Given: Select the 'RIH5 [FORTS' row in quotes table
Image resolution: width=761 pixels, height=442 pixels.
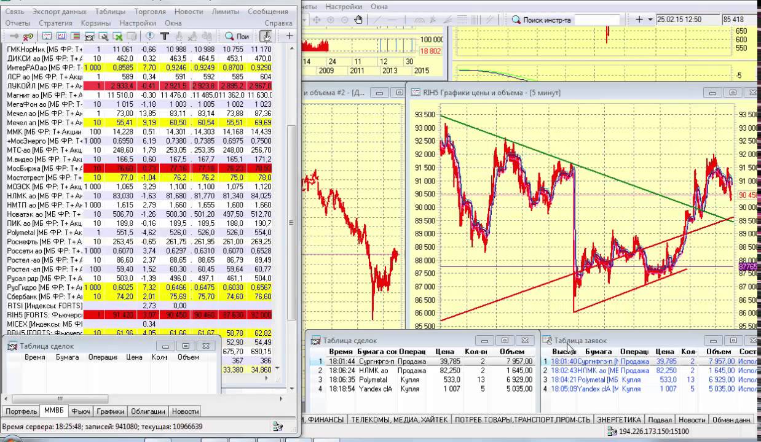Looking at the screenshot, I should [x=139, y=315].
